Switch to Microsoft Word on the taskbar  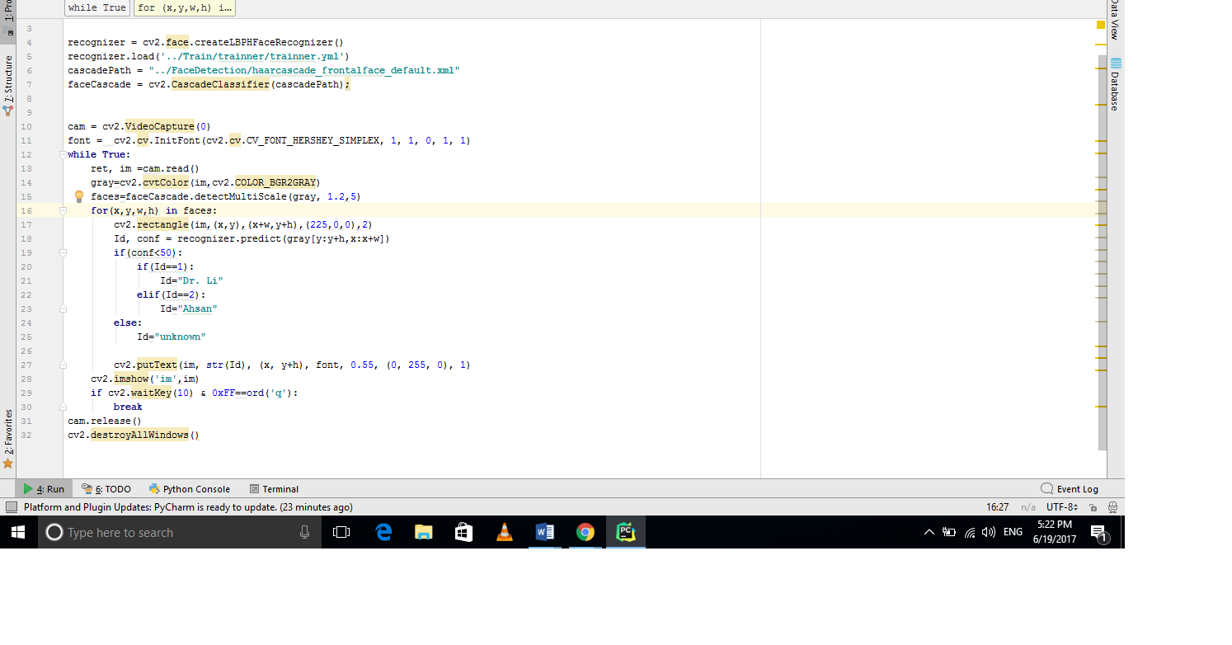tap(544, 532)
